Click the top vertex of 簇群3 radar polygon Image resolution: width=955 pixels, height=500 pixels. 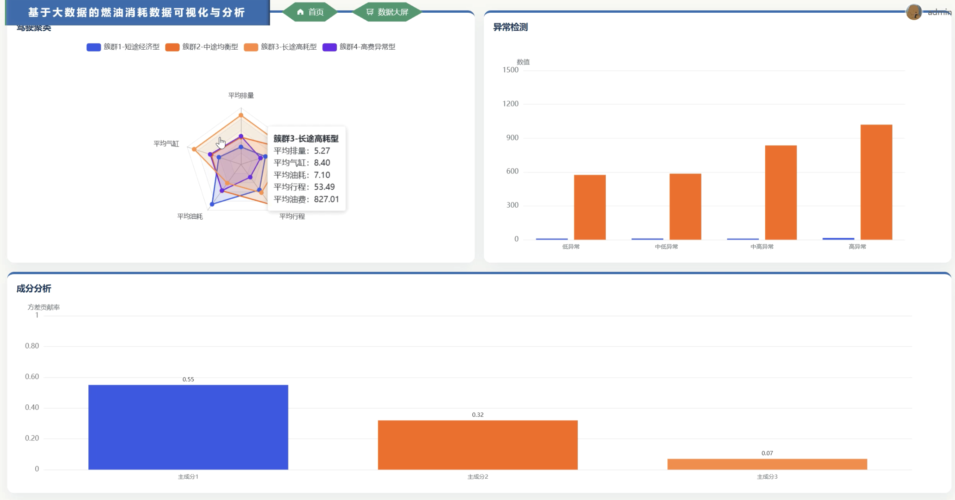click(x=241, y=115)
